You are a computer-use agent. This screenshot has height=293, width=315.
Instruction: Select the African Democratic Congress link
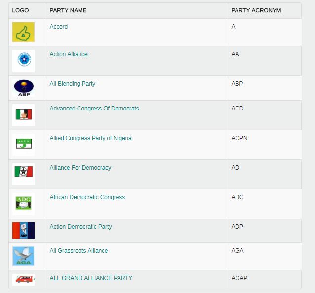tap(87, 197)
